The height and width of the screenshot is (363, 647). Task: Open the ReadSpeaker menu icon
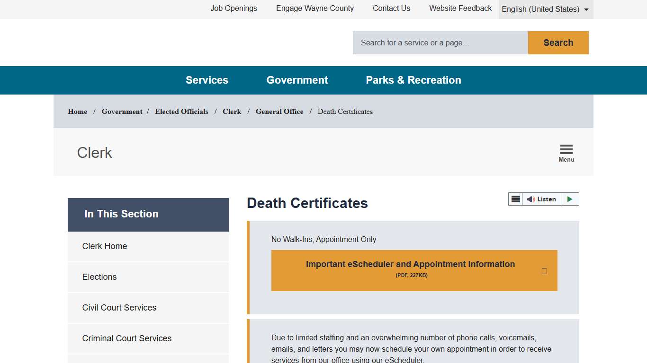[515, 199]
